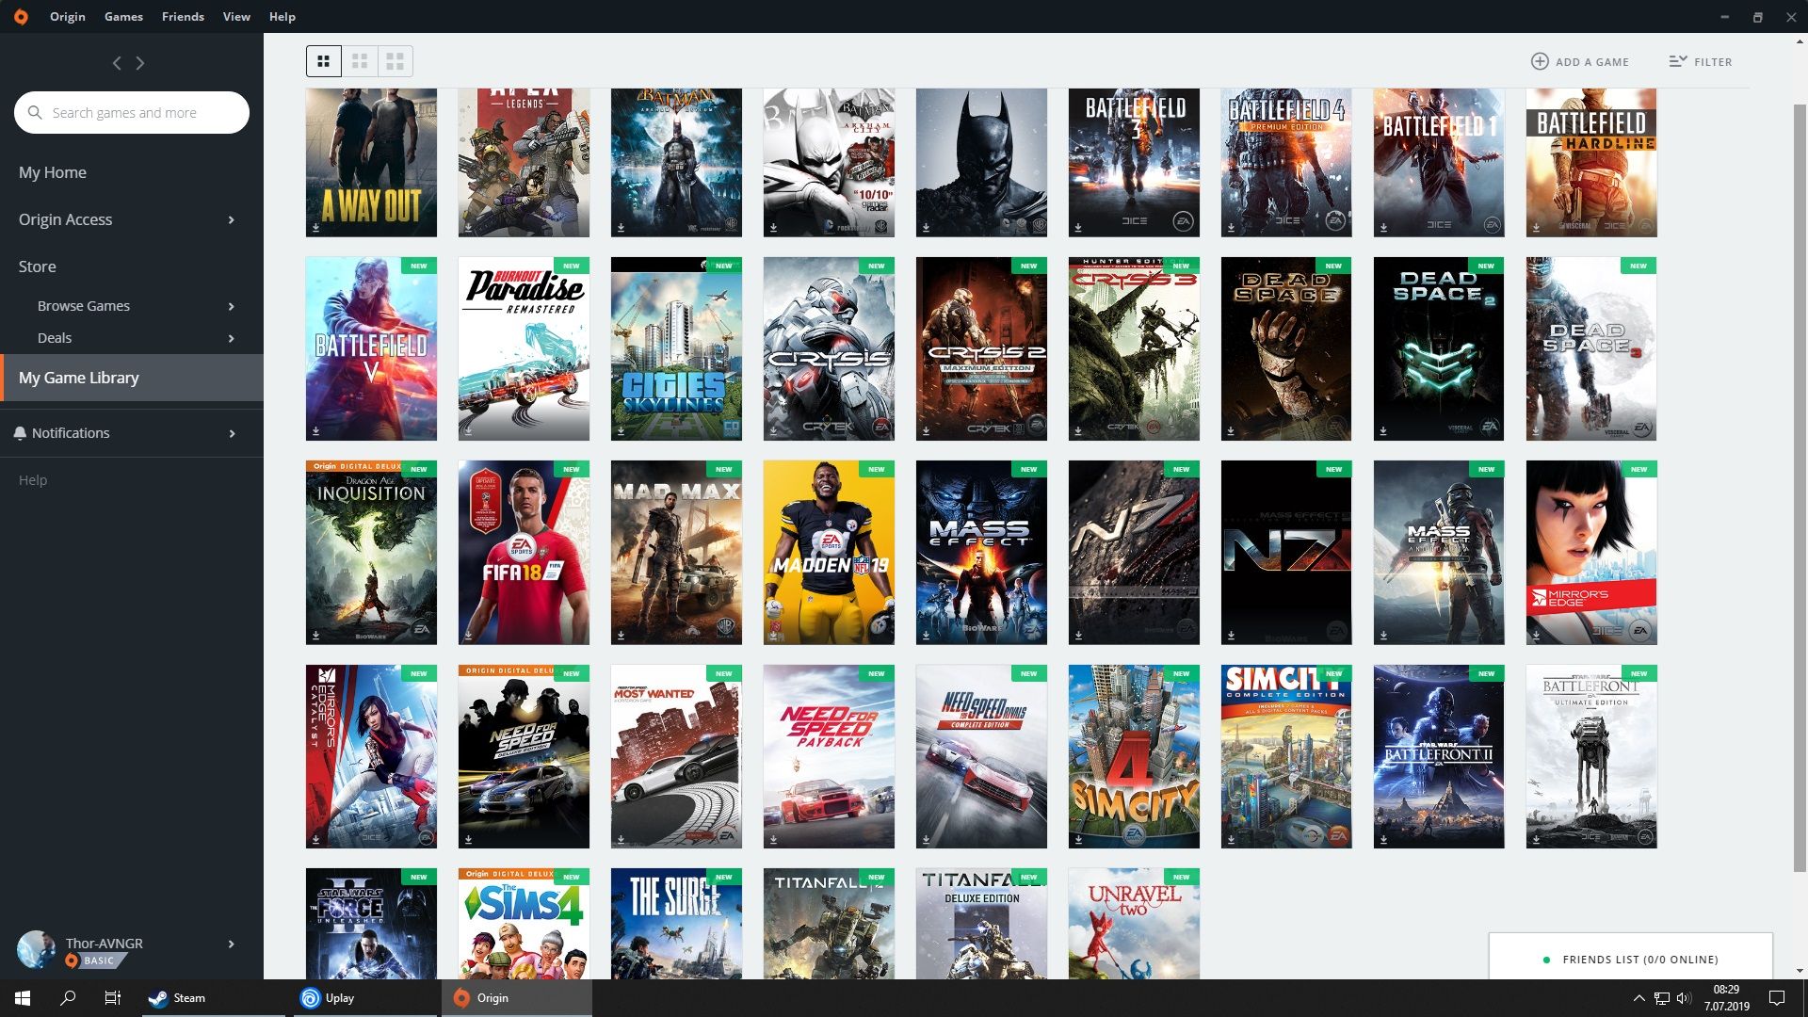
Task: Switch to large tile grid view
Action: point(395,62)
